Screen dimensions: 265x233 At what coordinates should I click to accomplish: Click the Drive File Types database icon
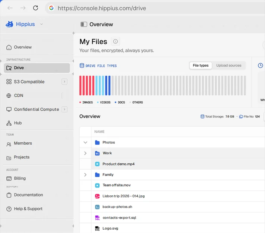82,66
